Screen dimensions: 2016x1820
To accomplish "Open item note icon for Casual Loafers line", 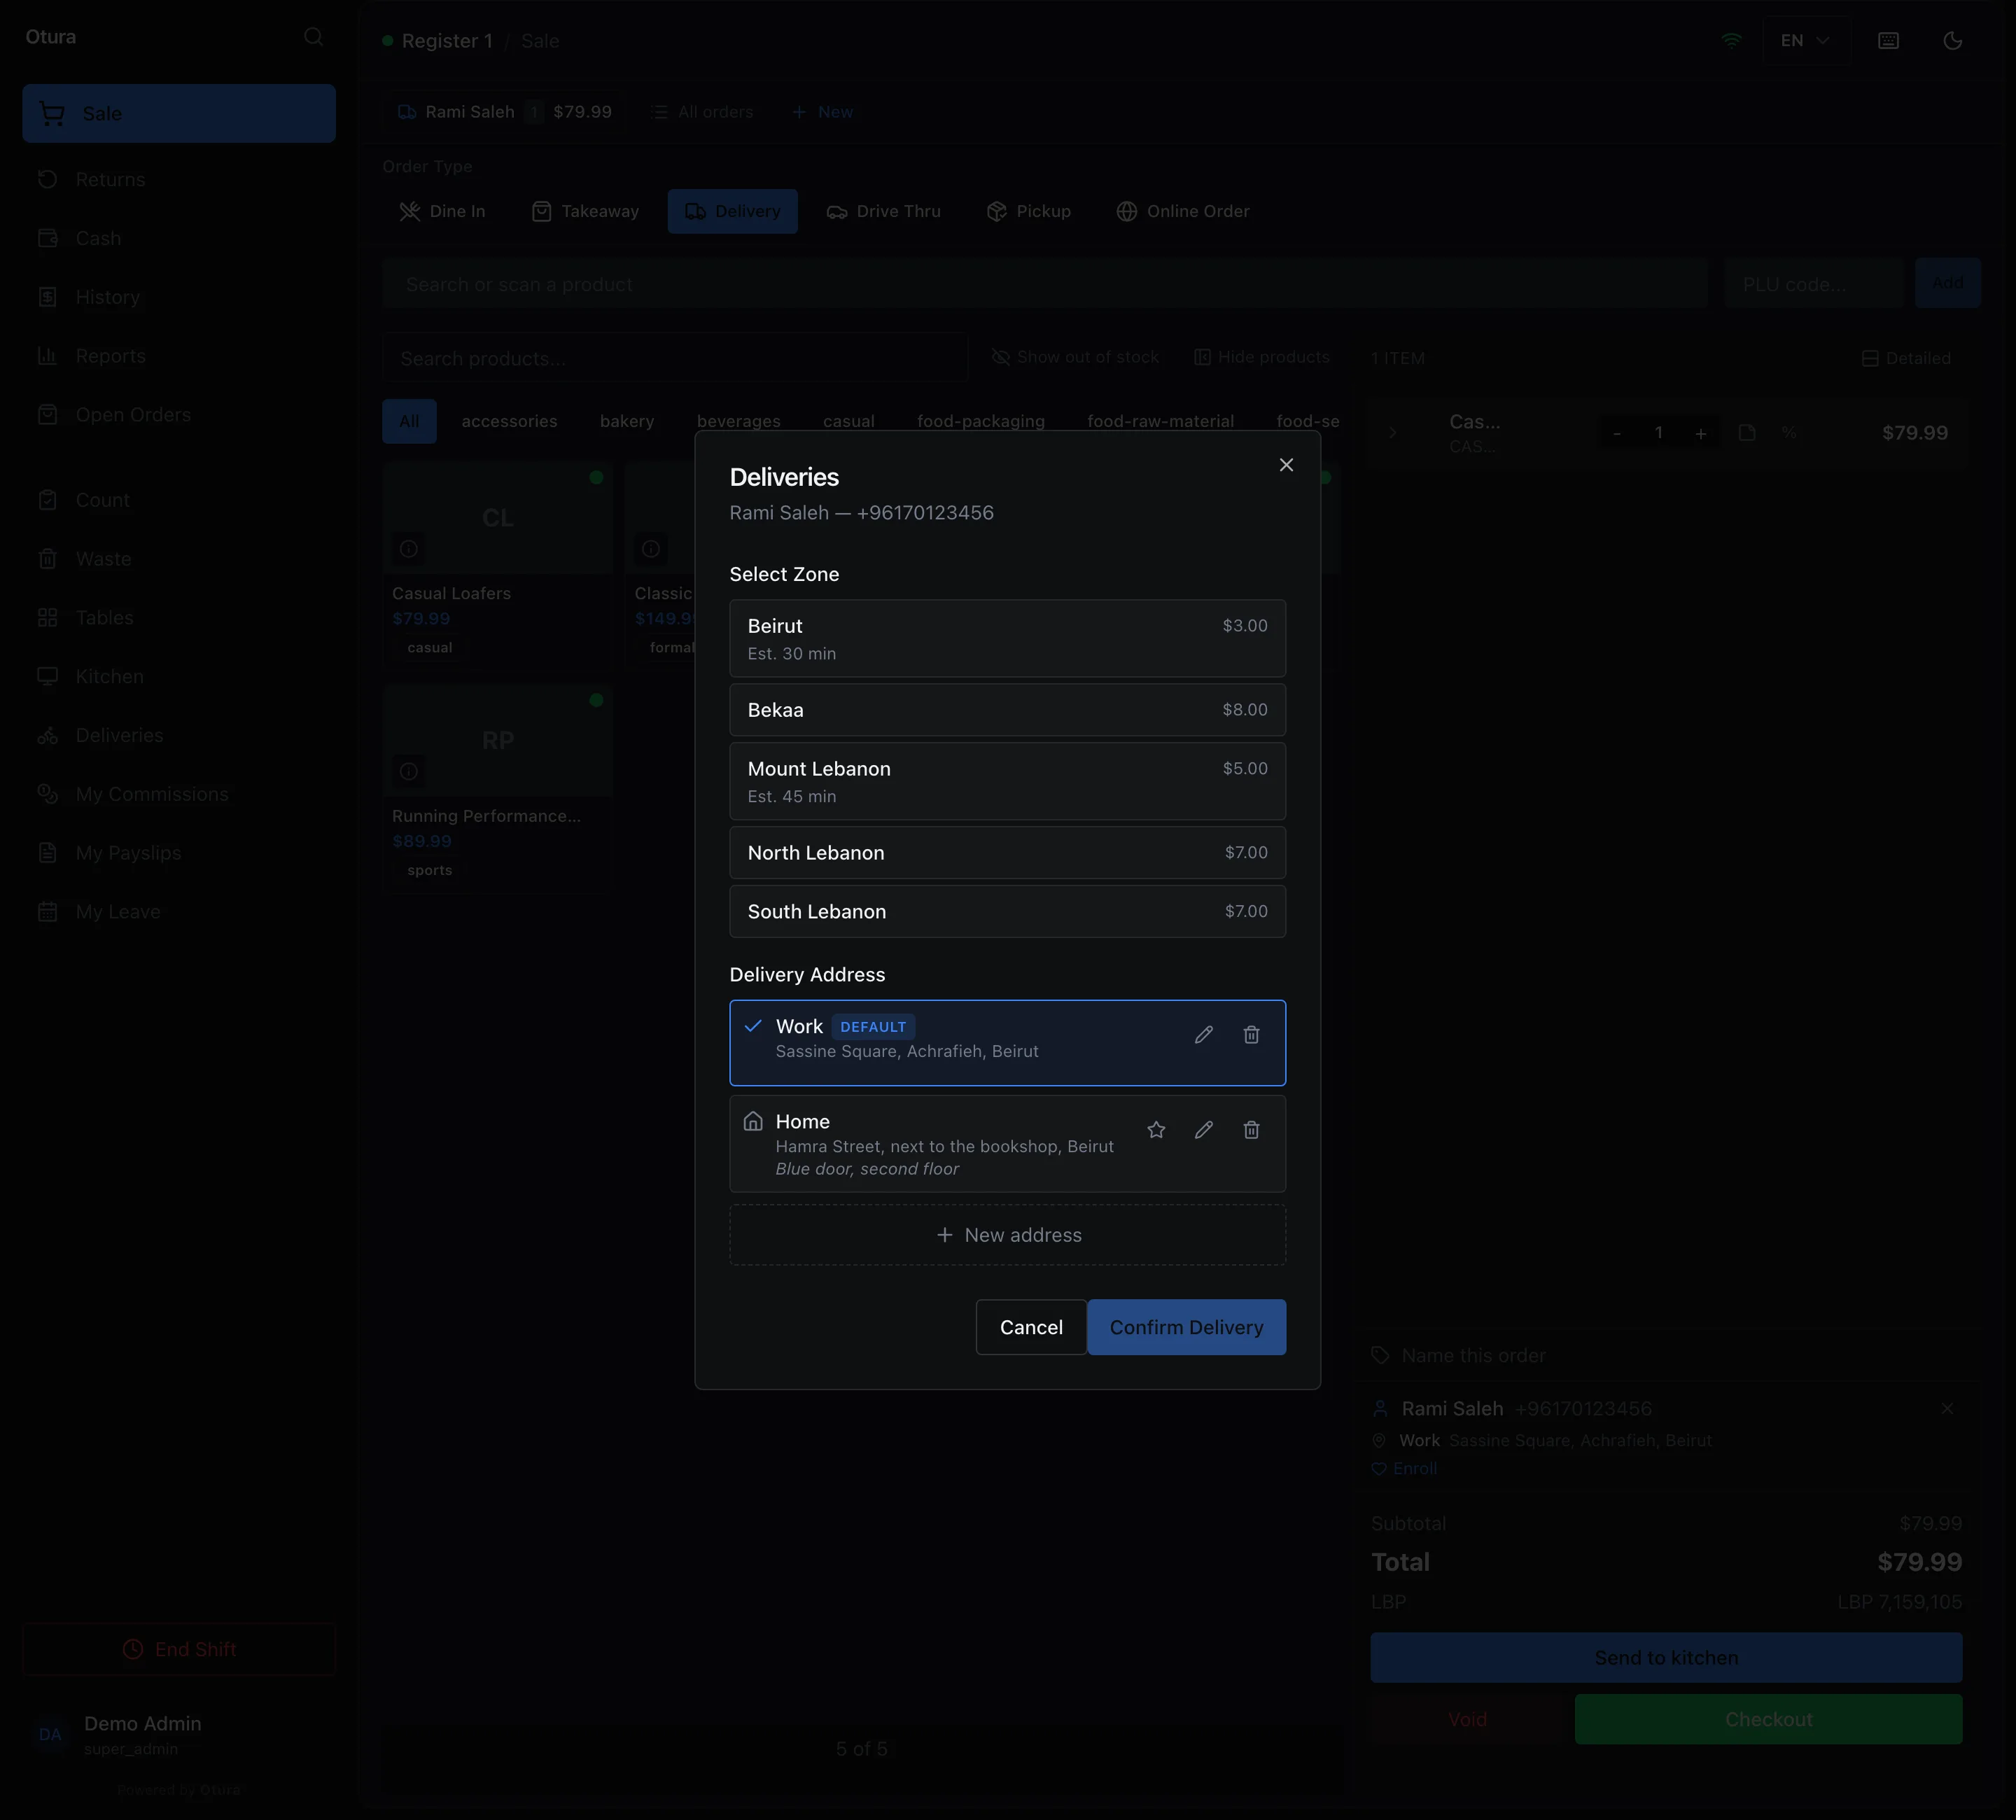I will [1746, 433].
